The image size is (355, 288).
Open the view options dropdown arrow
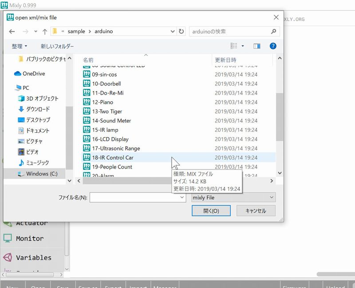(243, 46)
